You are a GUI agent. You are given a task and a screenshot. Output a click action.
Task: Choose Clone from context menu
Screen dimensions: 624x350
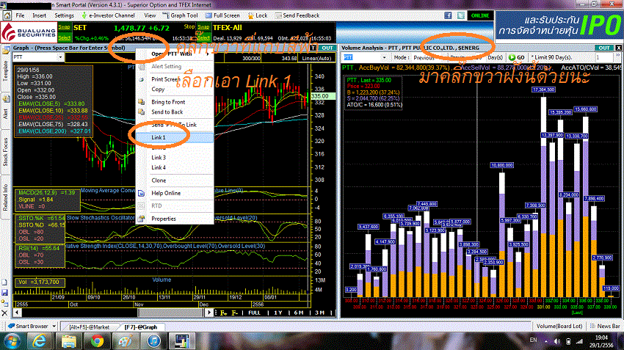159,181
